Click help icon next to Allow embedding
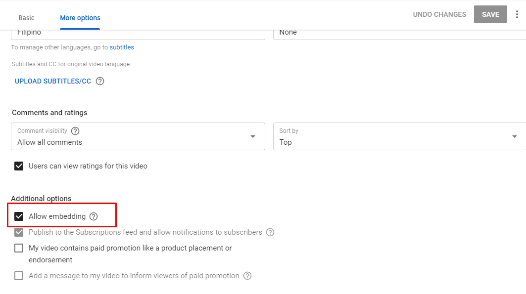The image size is (526, 294). pyautogui.click(x=94, y=216)
